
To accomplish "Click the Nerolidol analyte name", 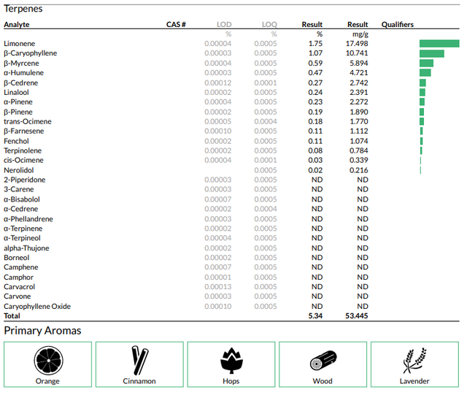I will click(x=19, y=170).
